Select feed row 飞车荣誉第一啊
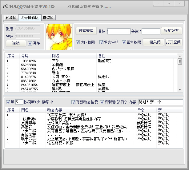 coord(94,115)
